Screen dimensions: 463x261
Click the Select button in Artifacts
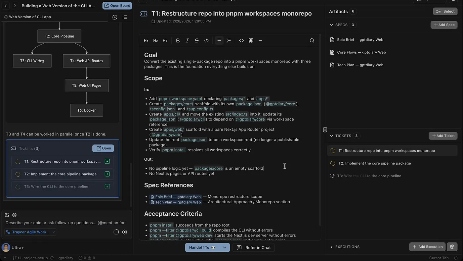click(x=445, y=11)
